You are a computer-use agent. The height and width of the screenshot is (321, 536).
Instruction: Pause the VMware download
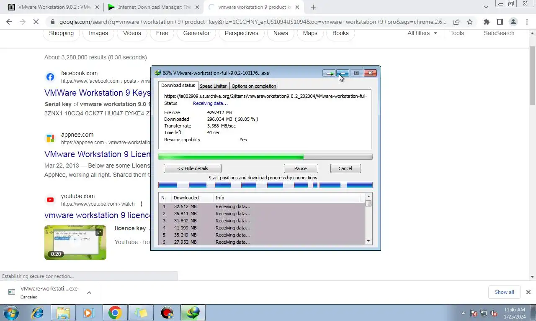(301, 168)
